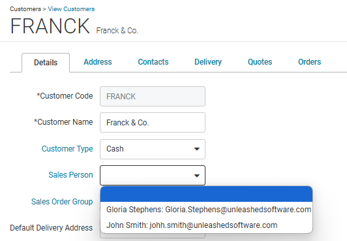Expand the Customer Type dropdown arrow

click(197, 149)
